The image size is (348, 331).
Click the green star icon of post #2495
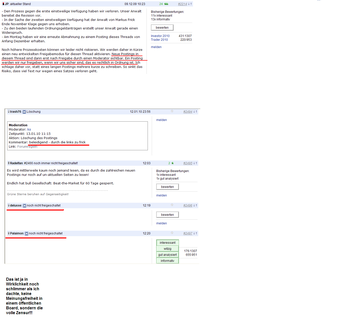pos(172,163)
